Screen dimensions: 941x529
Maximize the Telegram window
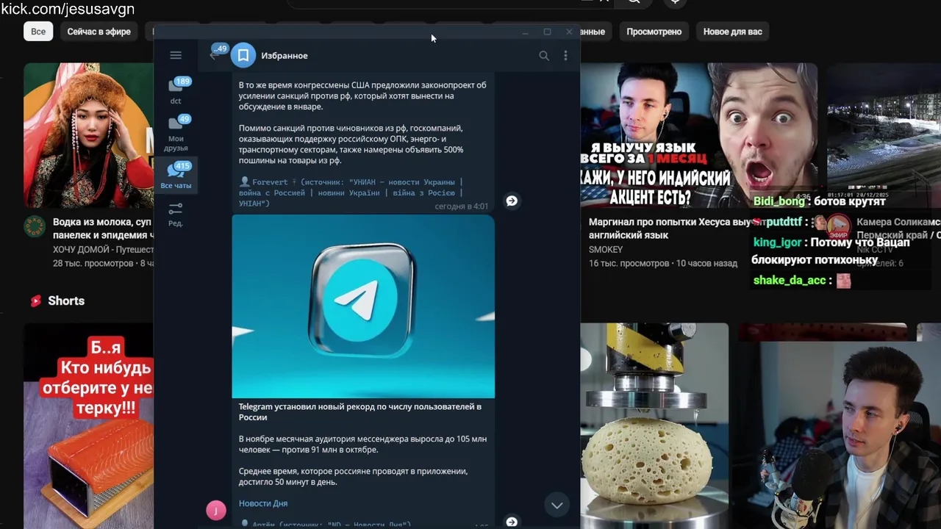click(x=547, y=32)
